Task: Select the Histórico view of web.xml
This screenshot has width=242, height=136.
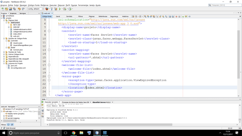Action: 125,16
